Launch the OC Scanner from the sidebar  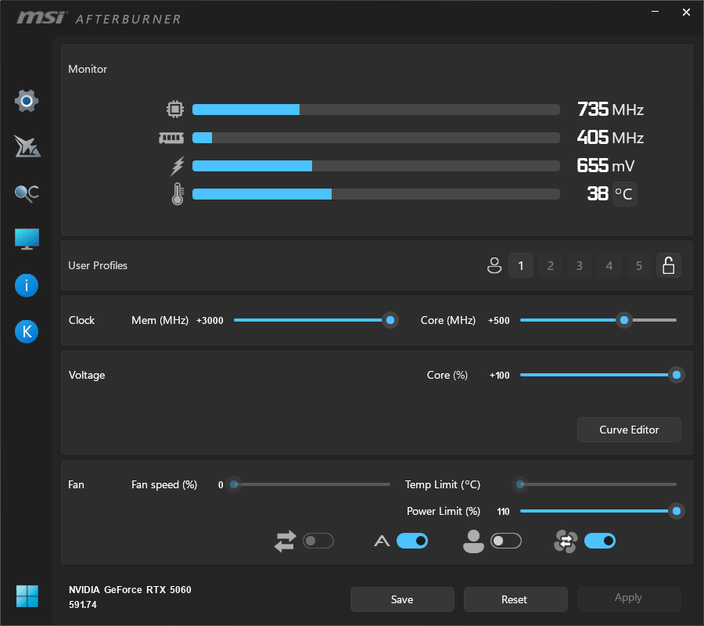pyautogui.click(x=26, y=192)
